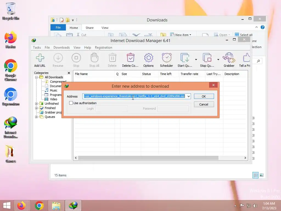The image size is (281, 211).
Task: Click the Delete trash icon
Action: click(x=112, y=58)
